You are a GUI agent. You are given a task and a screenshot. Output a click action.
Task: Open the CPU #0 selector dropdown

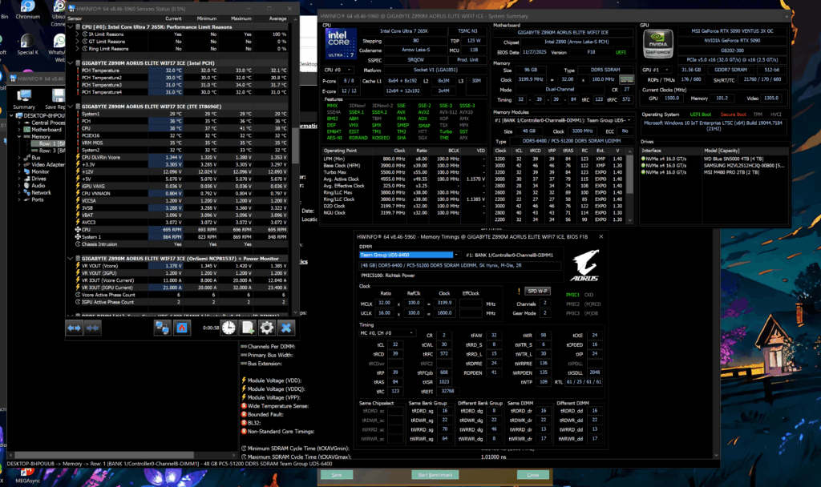pos(338,70)
